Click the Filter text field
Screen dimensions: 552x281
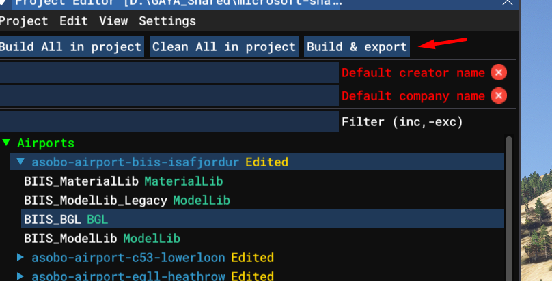169,122
